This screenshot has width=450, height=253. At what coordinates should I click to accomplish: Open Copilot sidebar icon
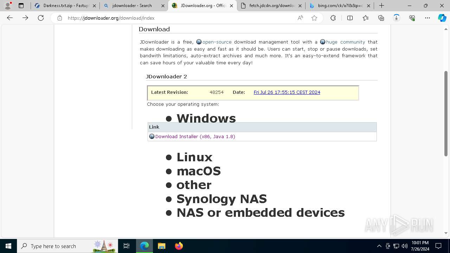[x=442, y=18]
